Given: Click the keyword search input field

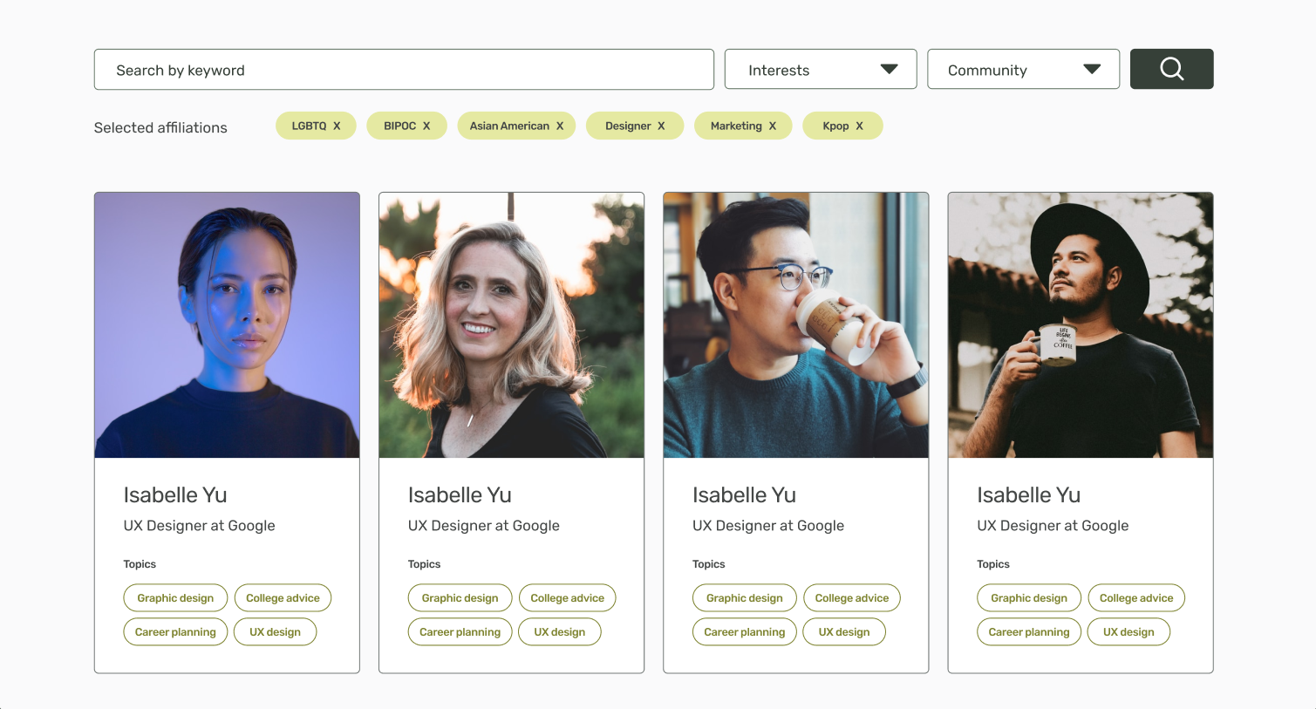Looking at the screenshot, I should pos(404,70).
